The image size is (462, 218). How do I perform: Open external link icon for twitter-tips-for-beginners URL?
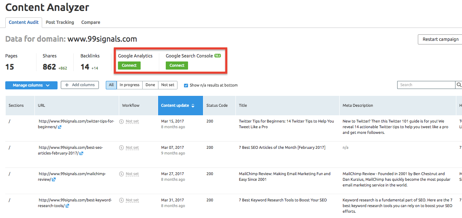pos(60,127)
